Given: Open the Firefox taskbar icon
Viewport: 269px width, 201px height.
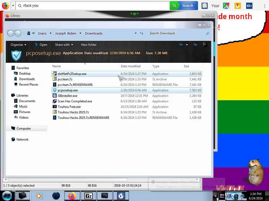Looking at the screenshot, I should click(x=72, y=196).
